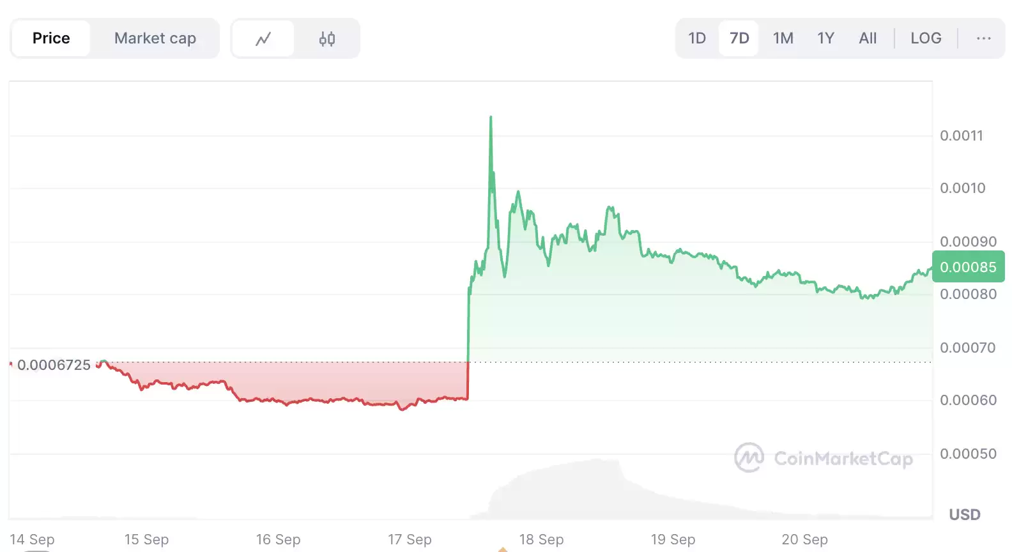Show 1Y time range
The image size is (1012, 552).
pos(825,38)
